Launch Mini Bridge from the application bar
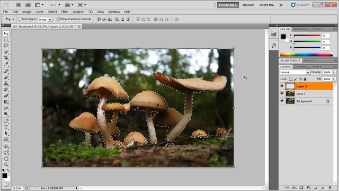The width and height of the screenshot is (339, 191). click(x=28, y=5)
